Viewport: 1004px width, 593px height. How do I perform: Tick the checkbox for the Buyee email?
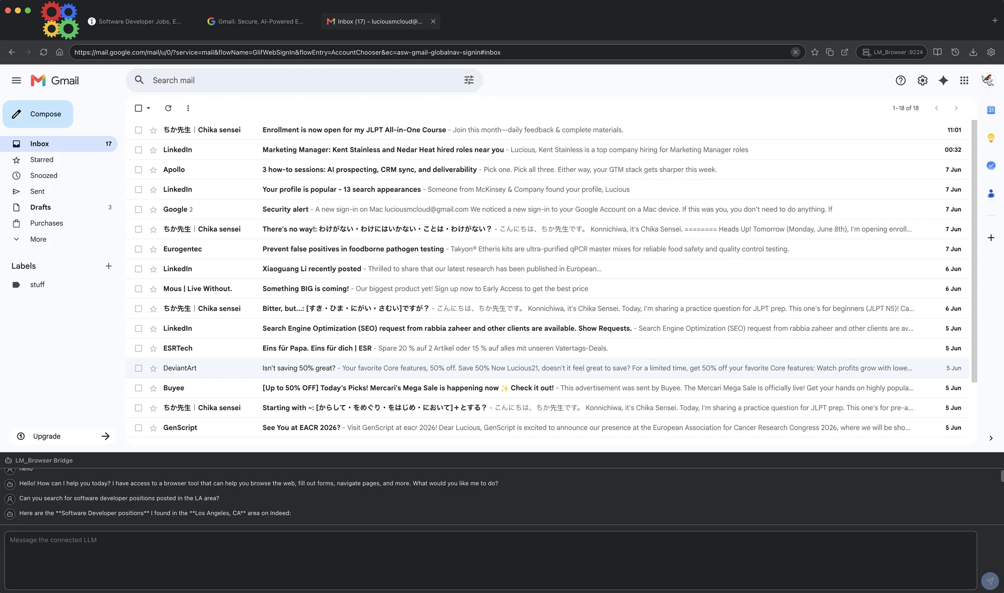(138, 388)
